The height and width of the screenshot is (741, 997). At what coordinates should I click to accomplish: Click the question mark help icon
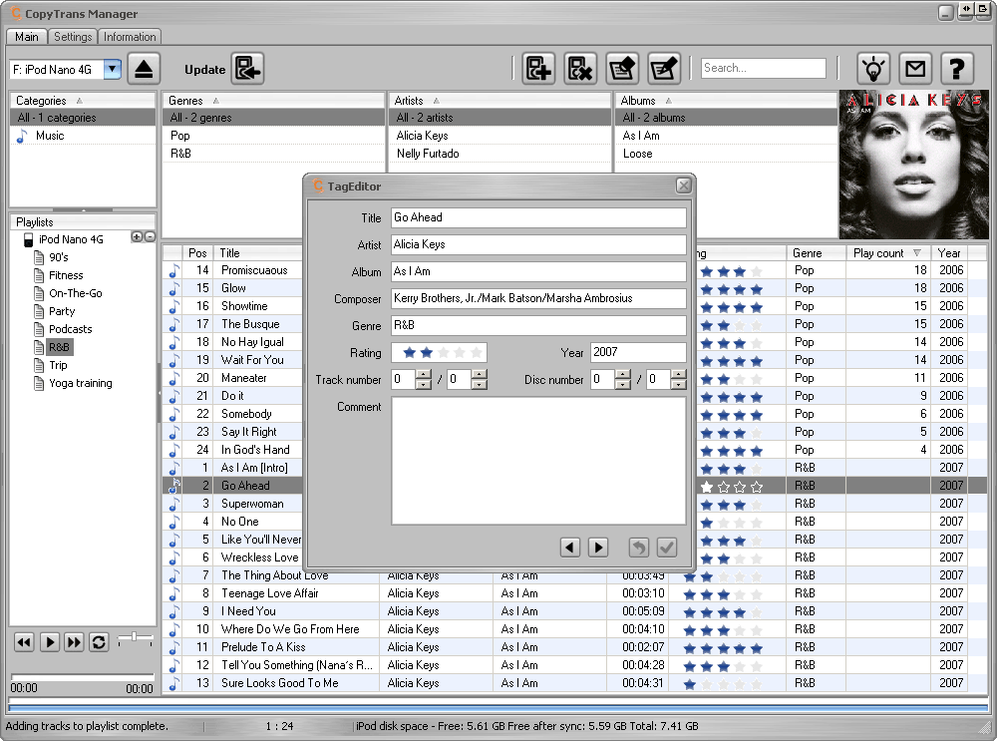(957, 69)
